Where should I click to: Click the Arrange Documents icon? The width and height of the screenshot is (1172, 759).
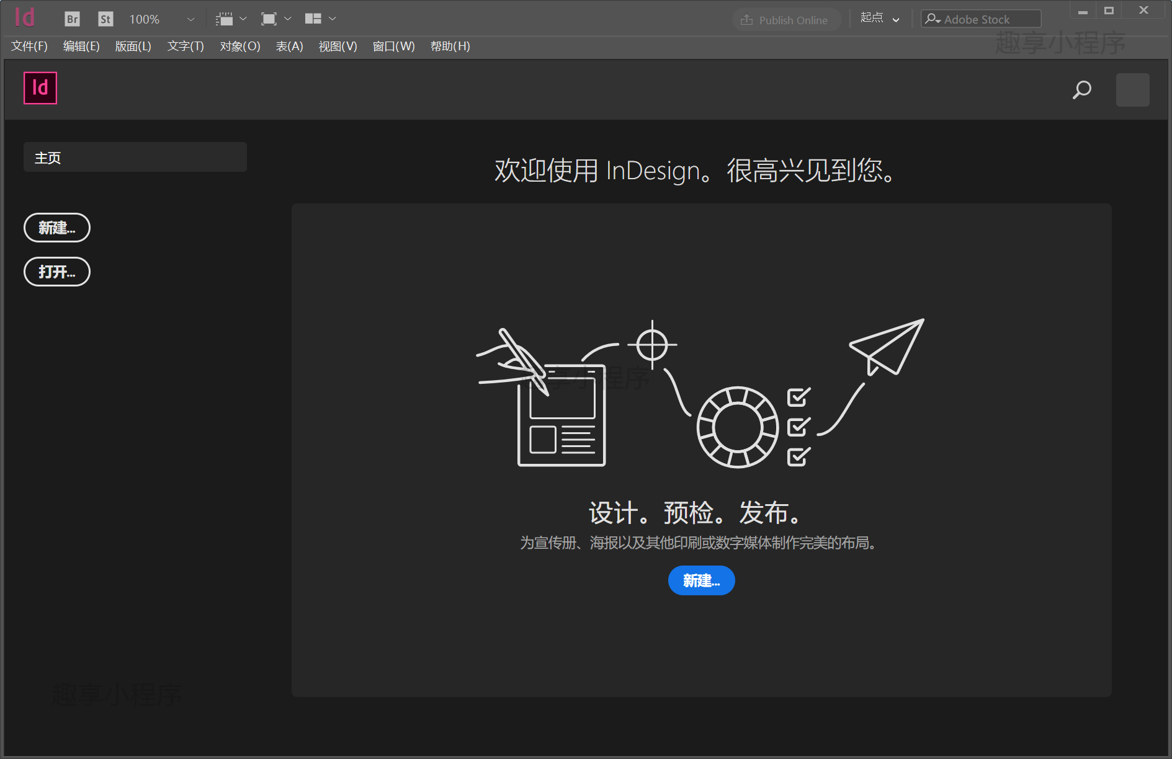coord(313,19)
